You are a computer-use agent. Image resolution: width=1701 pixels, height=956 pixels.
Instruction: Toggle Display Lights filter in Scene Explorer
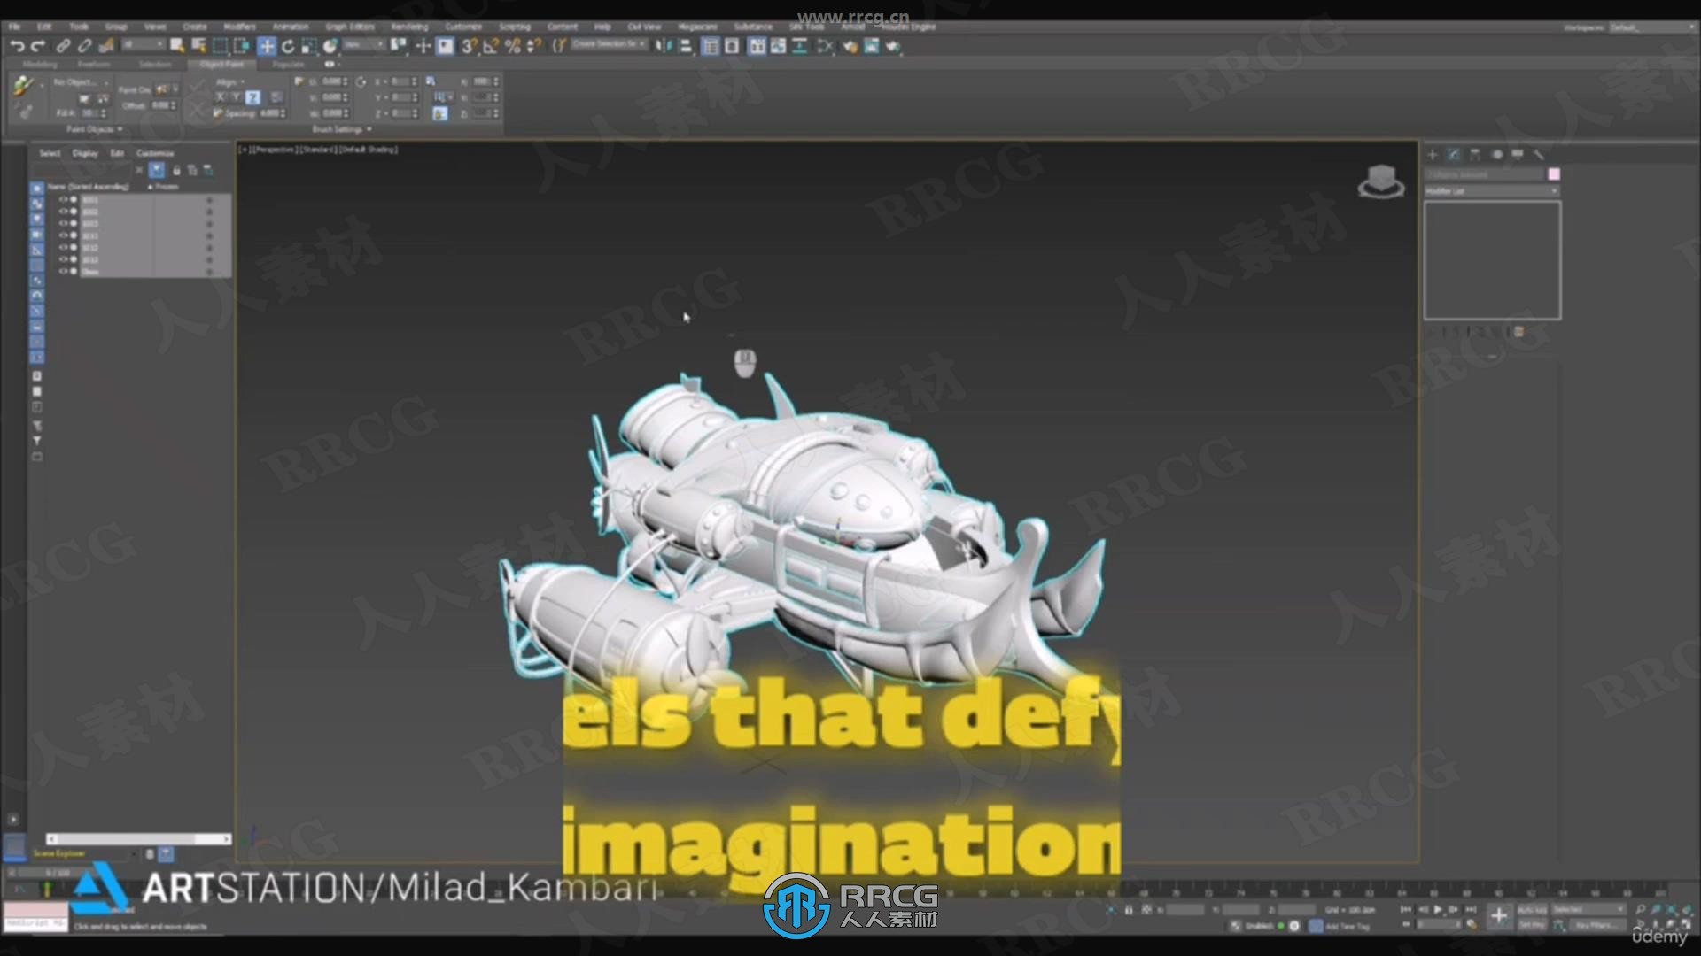[37, 219]
